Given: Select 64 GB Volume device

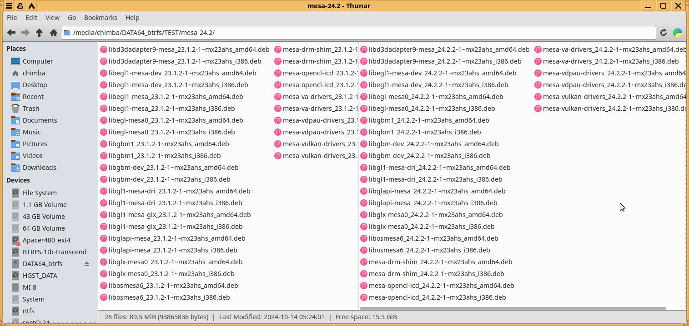Looking at the screenshot, I should pyautogui.click(x=44, y=228).
